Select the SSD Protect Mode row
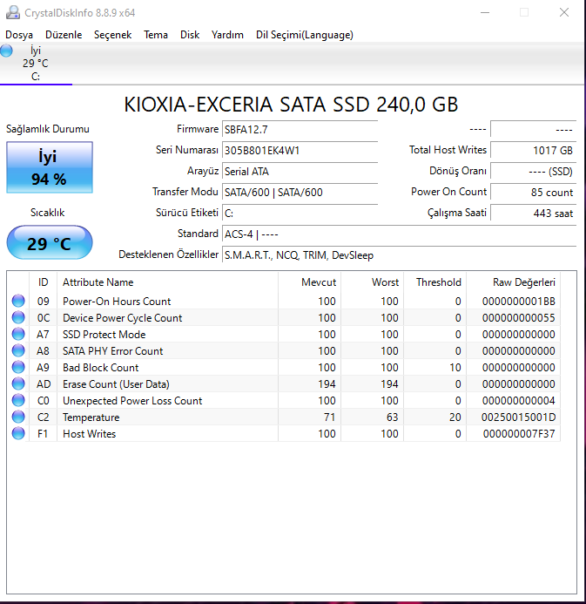The width and height of the screenshot is (586, 604). point(284,334)
